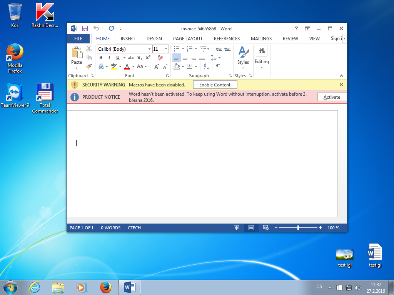Click the Cut scissors icon
This screenshot has height=295, width=394.
pos(89,49)
